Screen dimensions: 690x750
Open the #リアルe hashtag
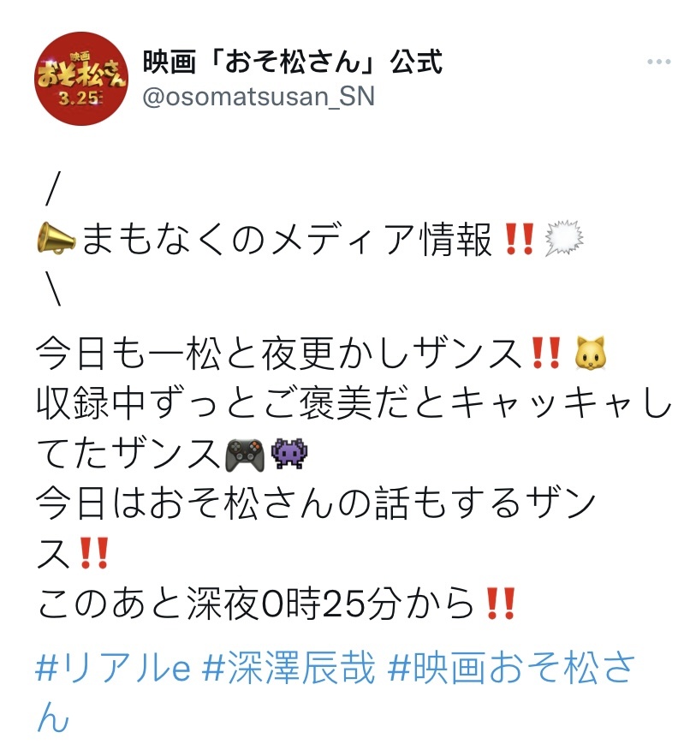click(x=113, y=668)
